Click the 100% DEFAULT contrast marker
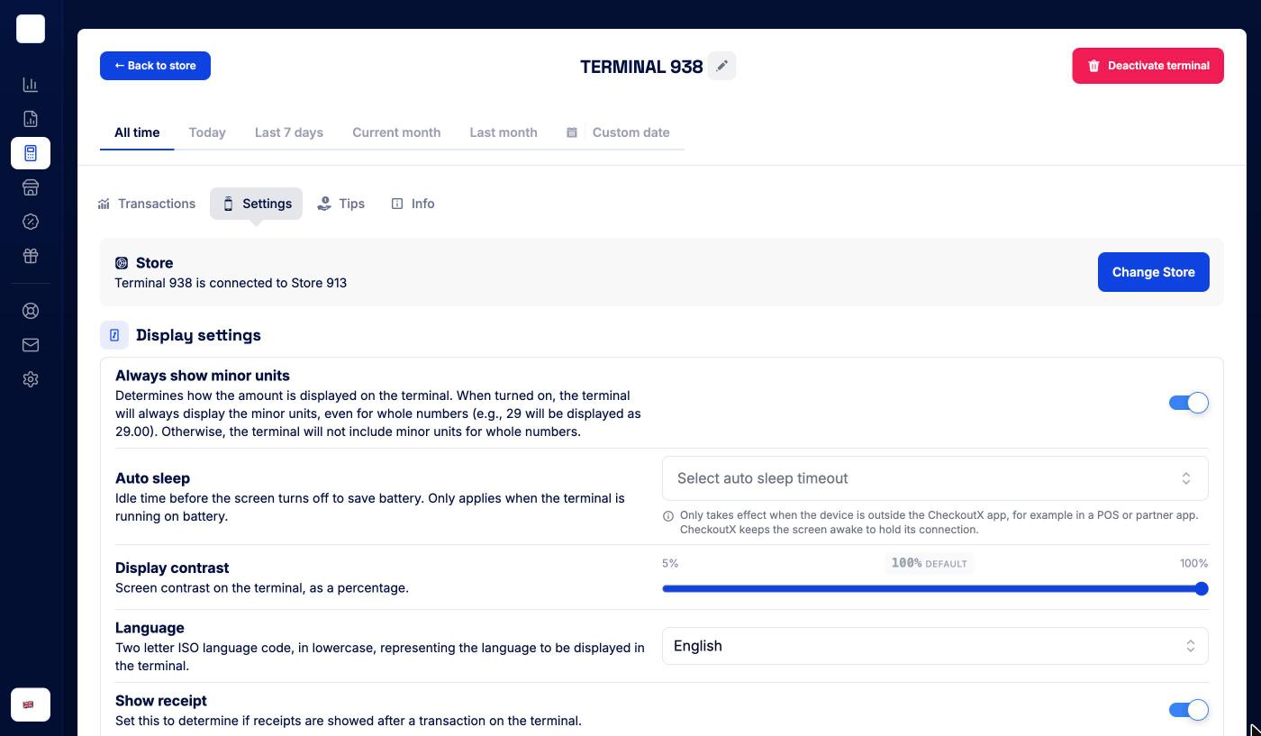1261x736 pixels. click(x=929, y=564)
